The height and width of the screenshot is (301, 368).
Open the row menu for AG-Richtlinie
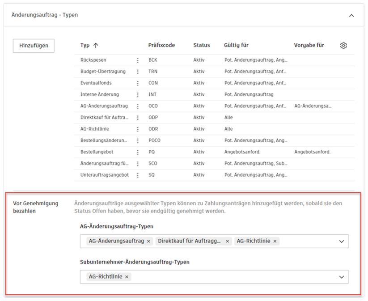coord(137,129)
